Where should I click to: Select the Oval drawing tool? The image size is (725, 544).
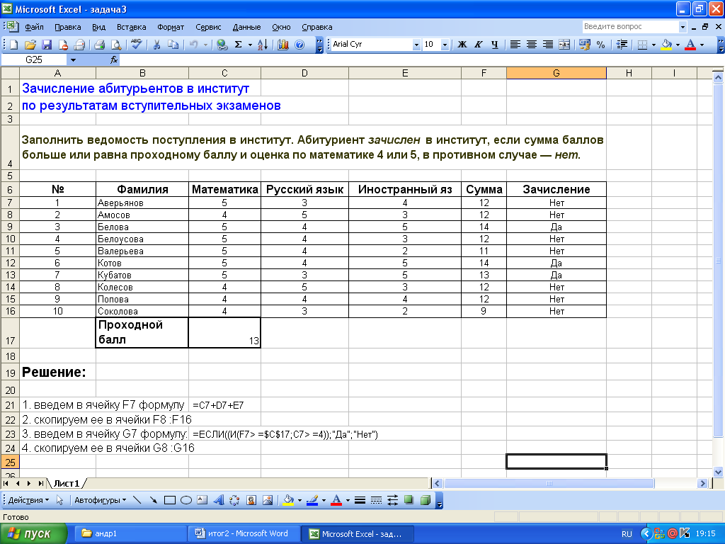[x=186, y=500]
